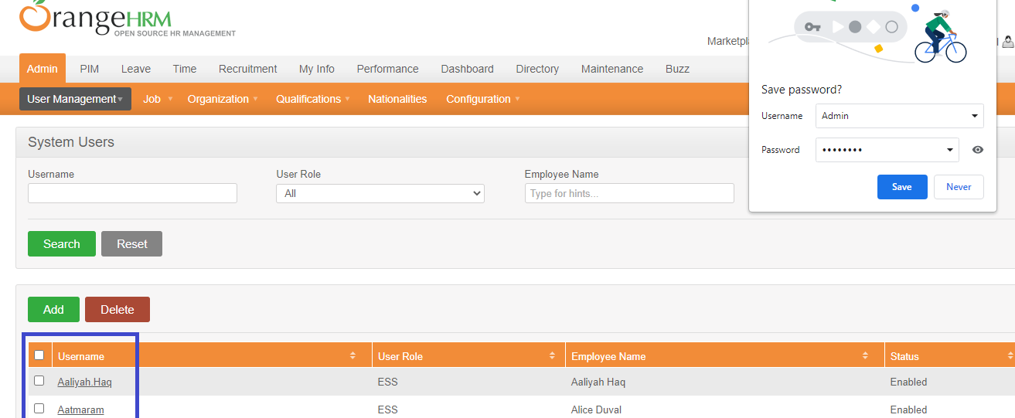This screenshot has height=418, width=1015.
Task: Open the Aaliyah.Haq user link
Action: (x=85, y=382)
